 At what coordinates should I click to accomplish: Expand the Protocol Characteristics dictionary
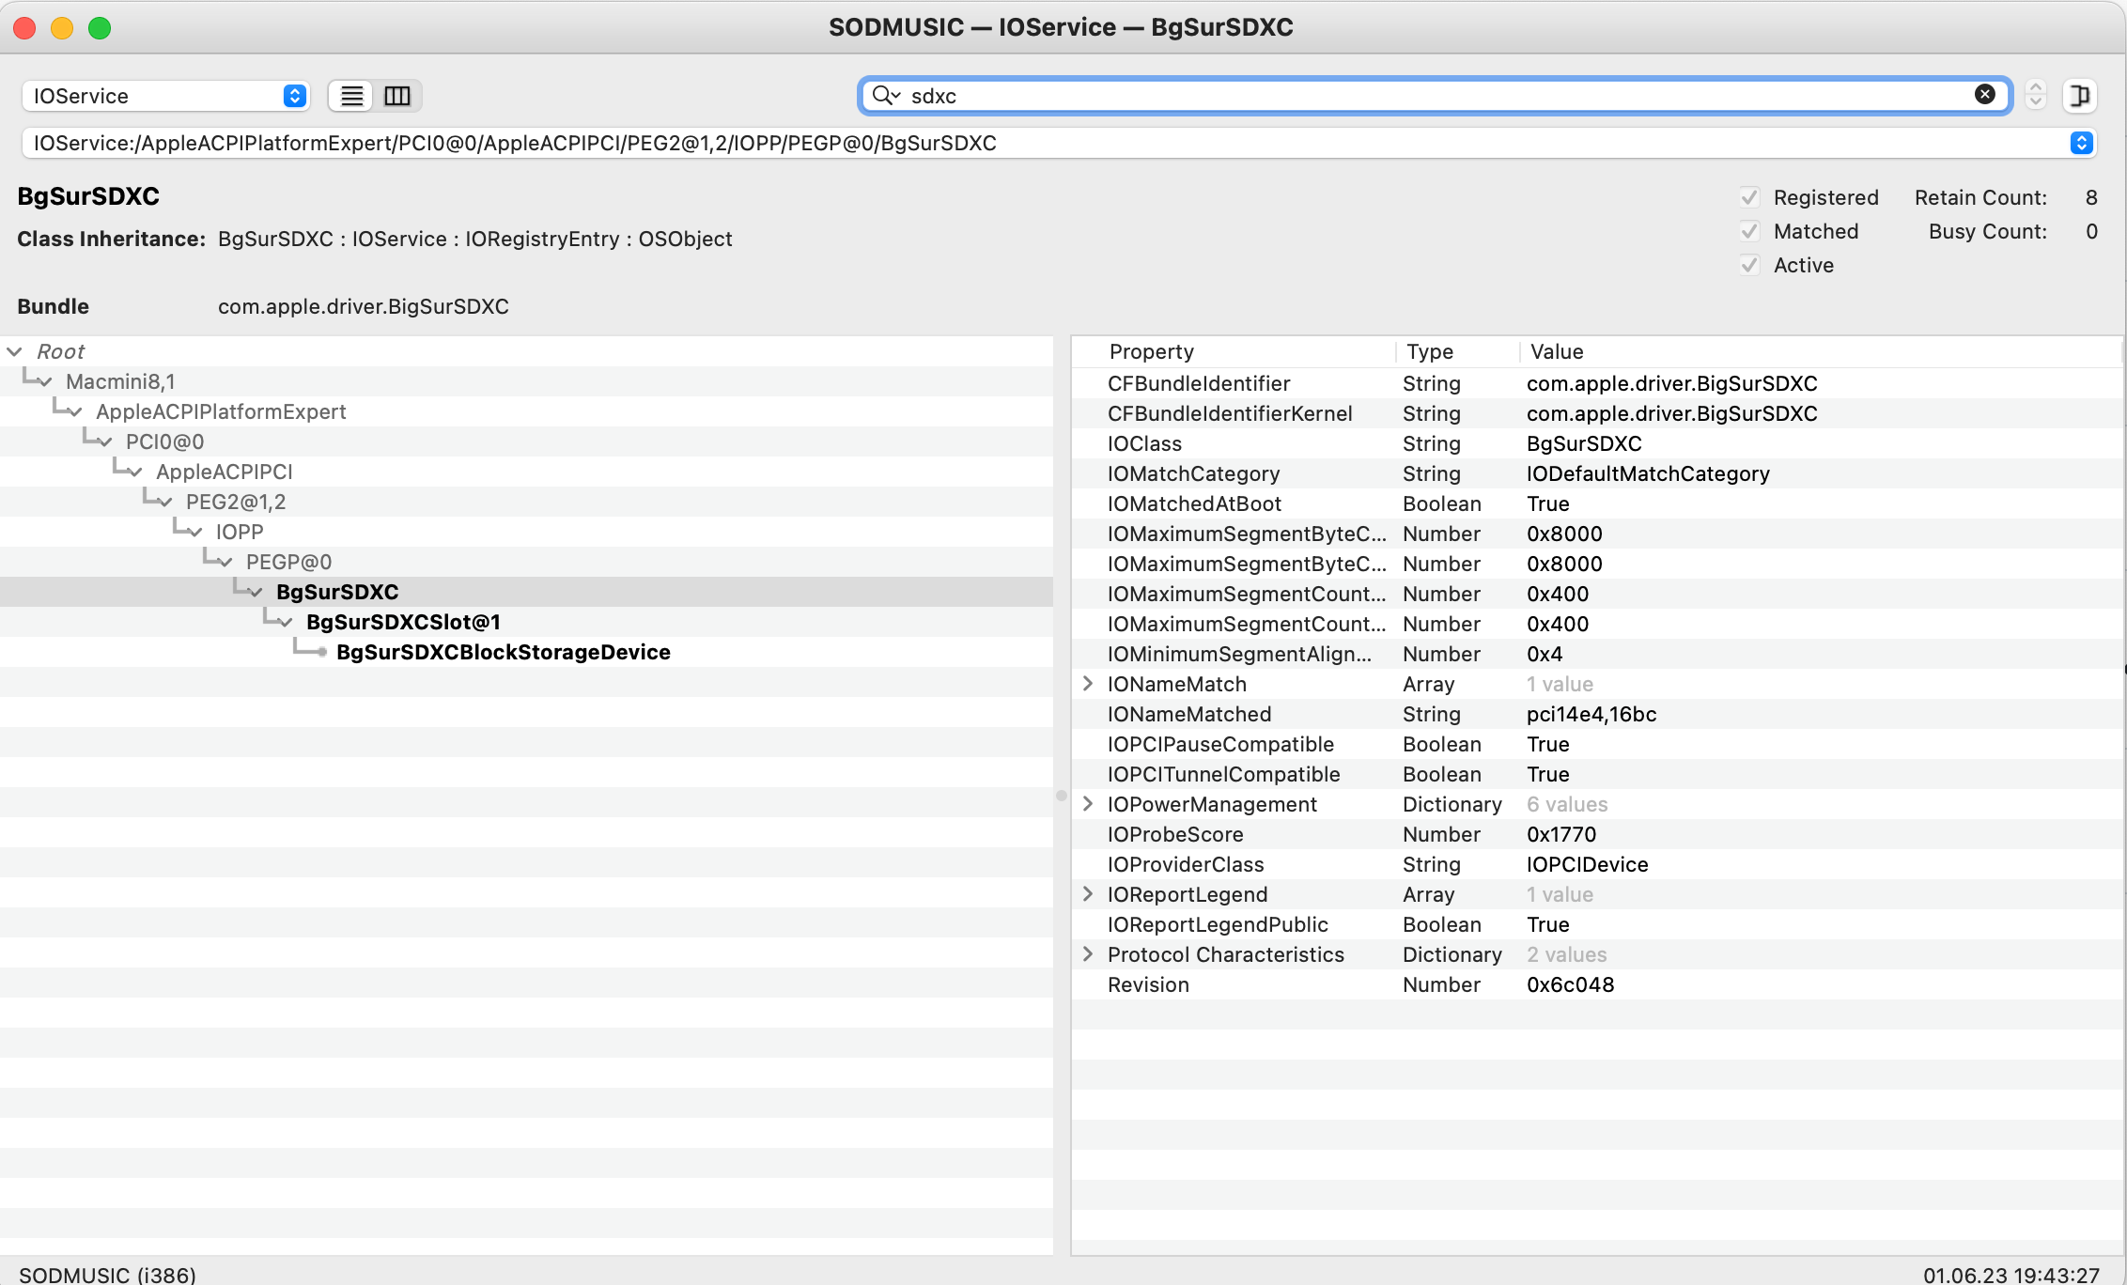pyautogui.click(x=1088, y=954)
